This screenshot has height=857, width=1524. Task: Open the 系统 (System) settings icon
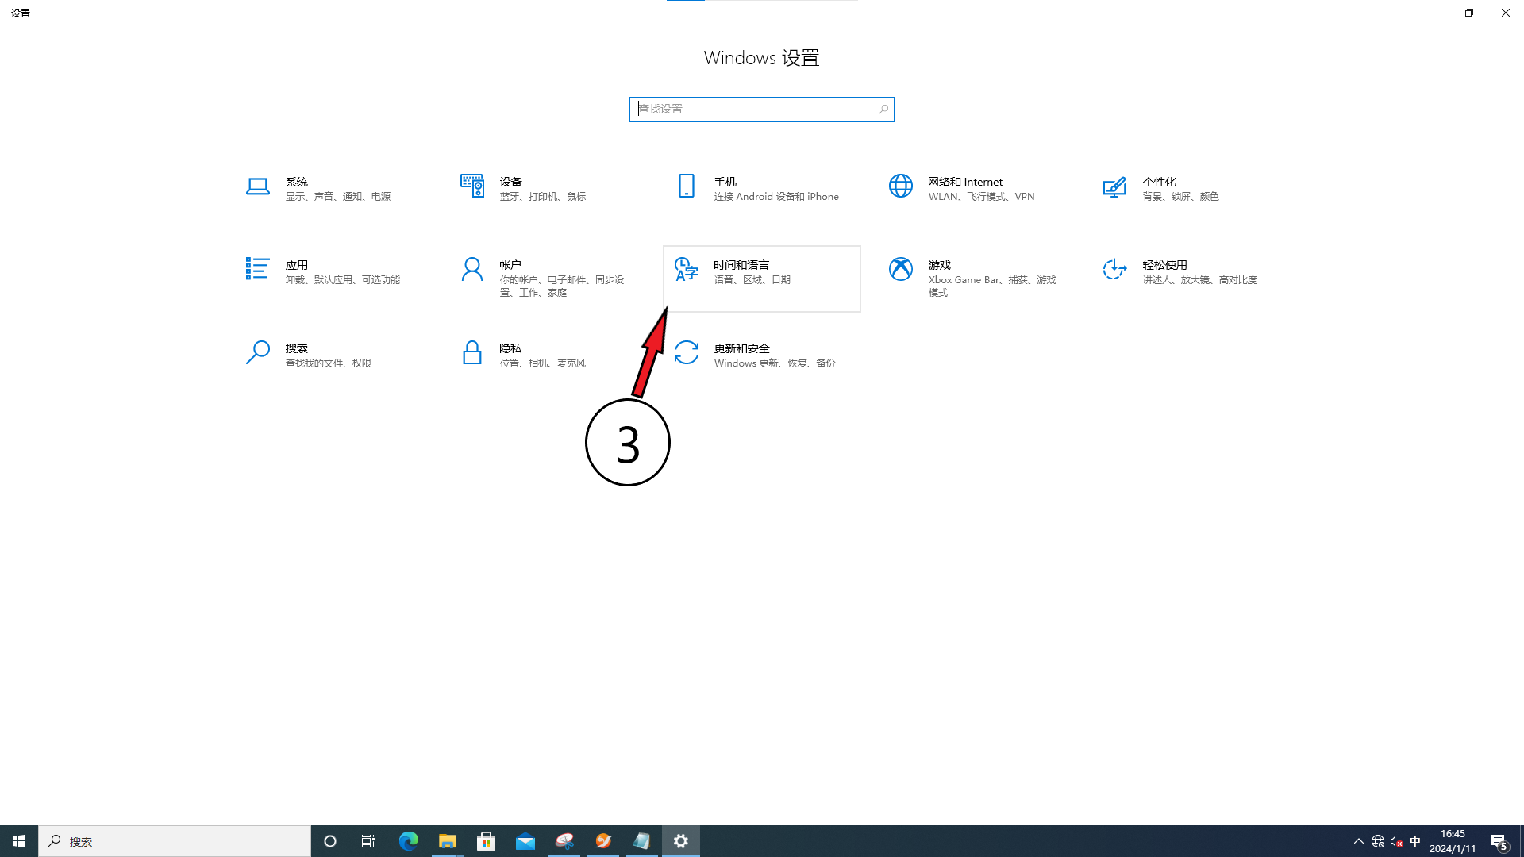[x=257, y=187]
